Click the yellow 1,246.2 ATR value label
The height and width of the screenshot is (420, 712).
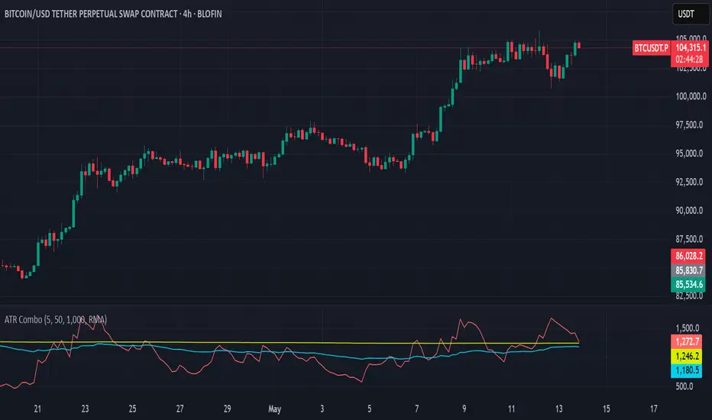tap(687, 357)
